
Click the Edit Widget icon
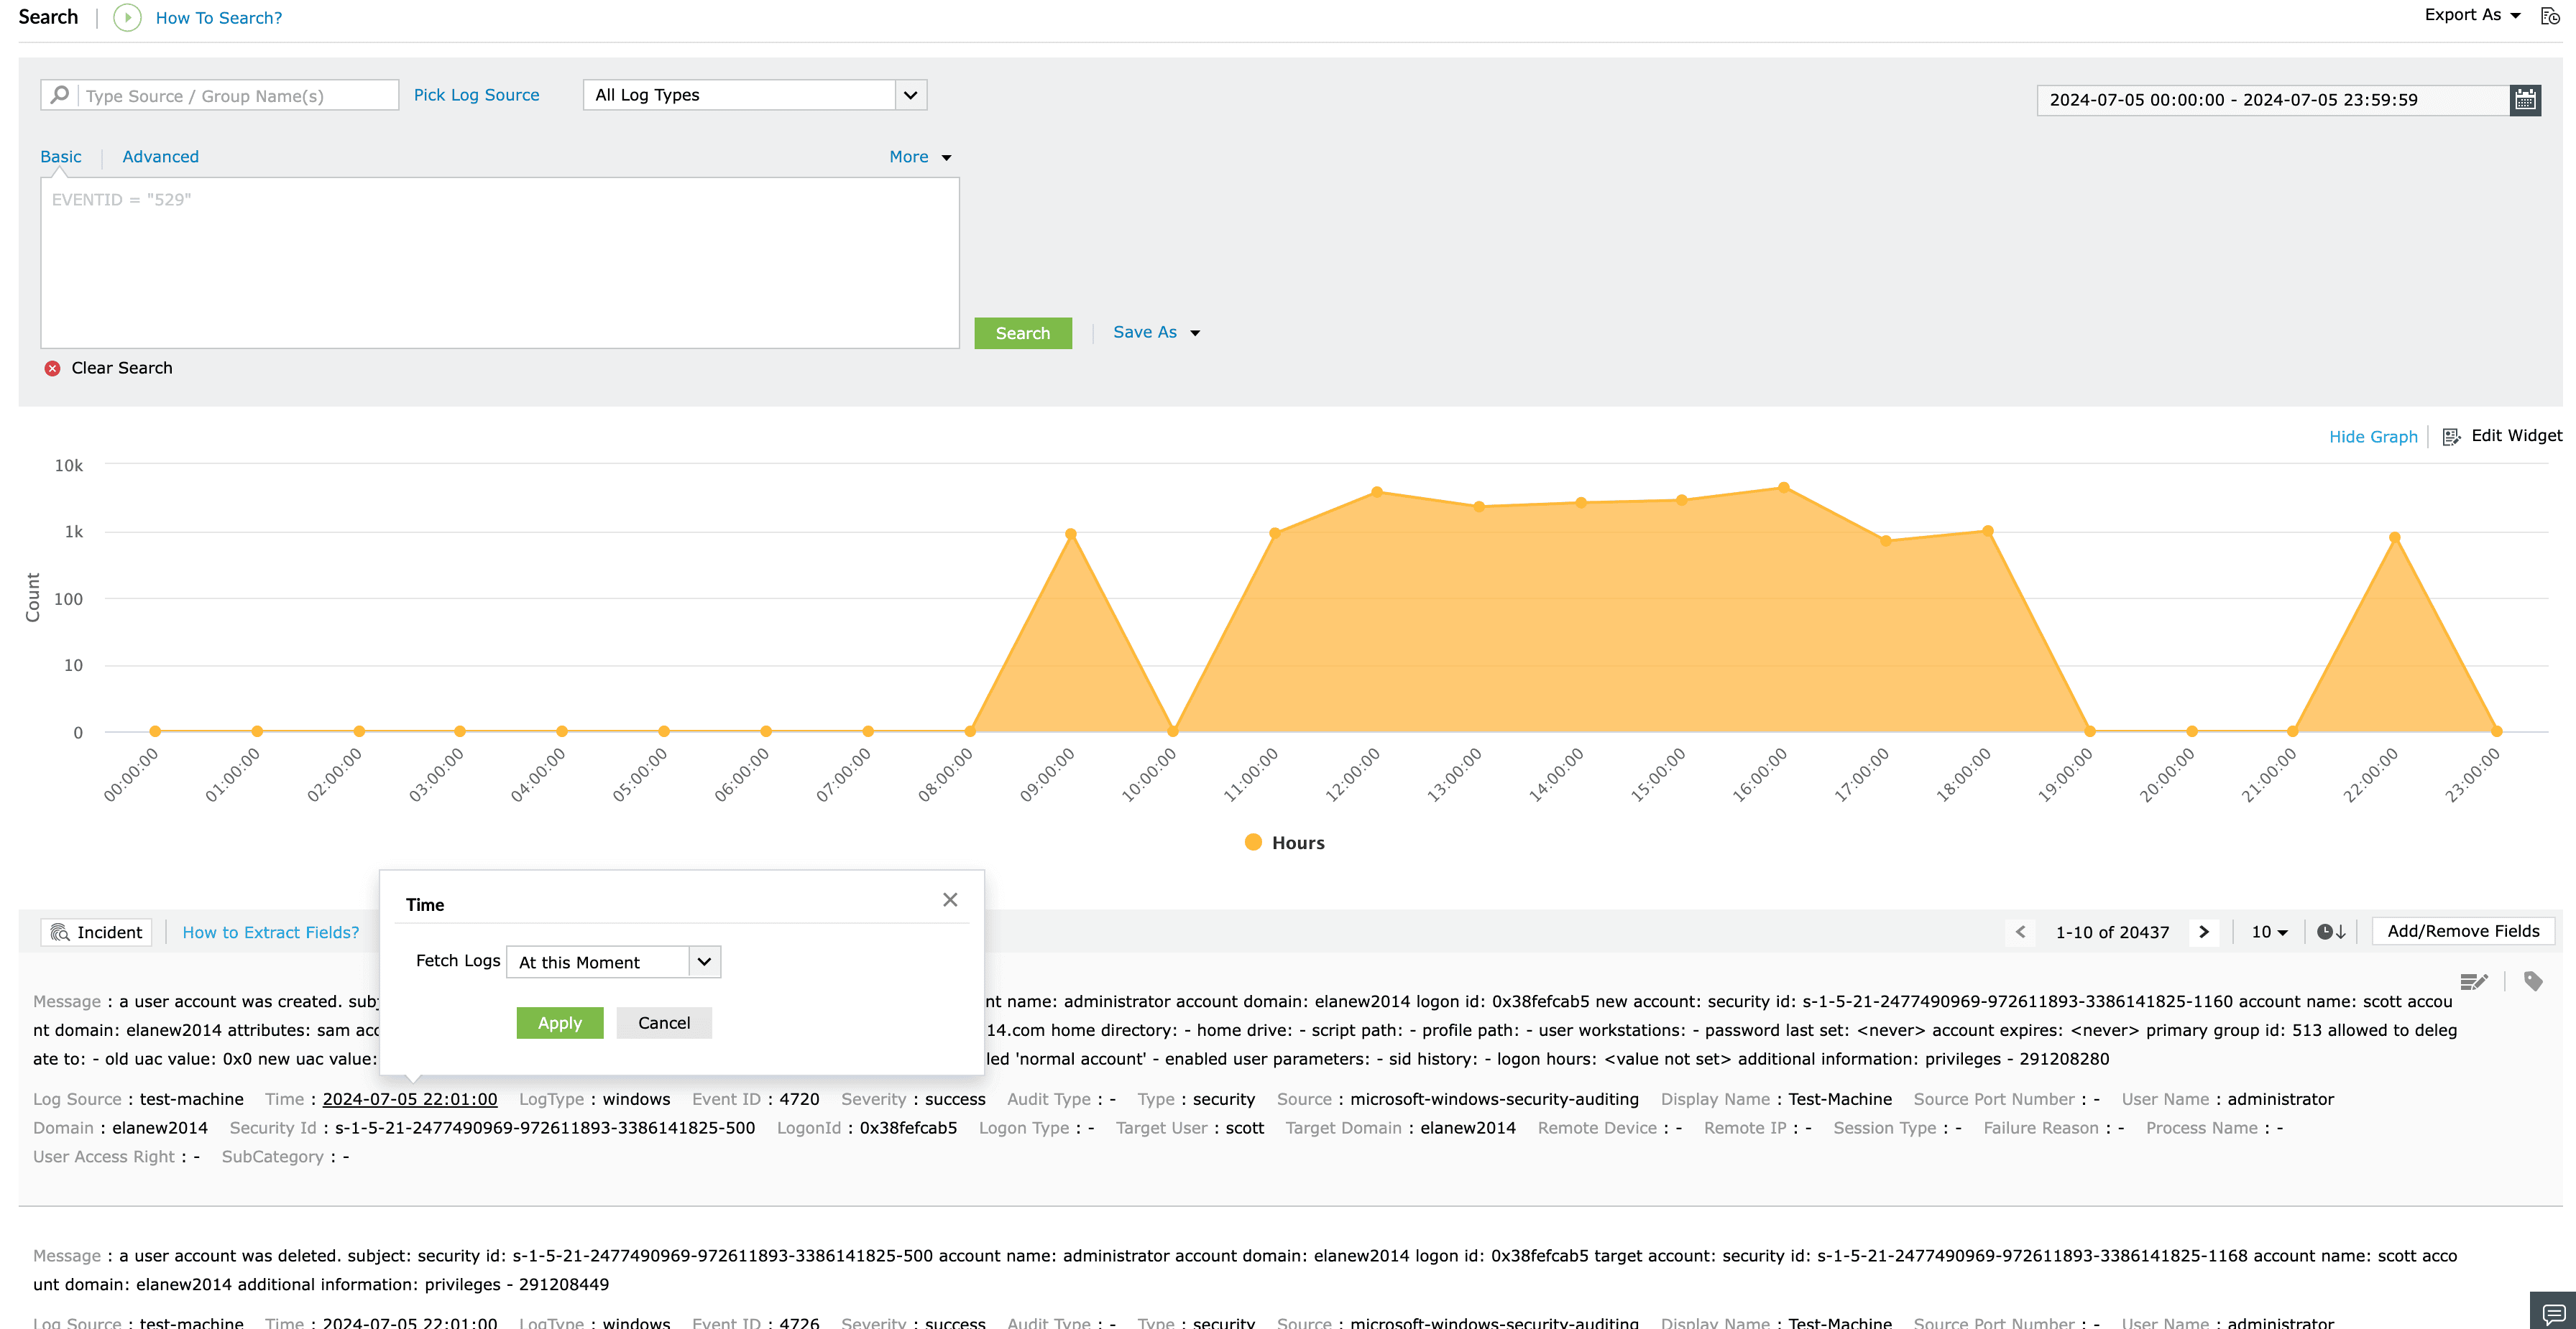tap(2451, 437)
